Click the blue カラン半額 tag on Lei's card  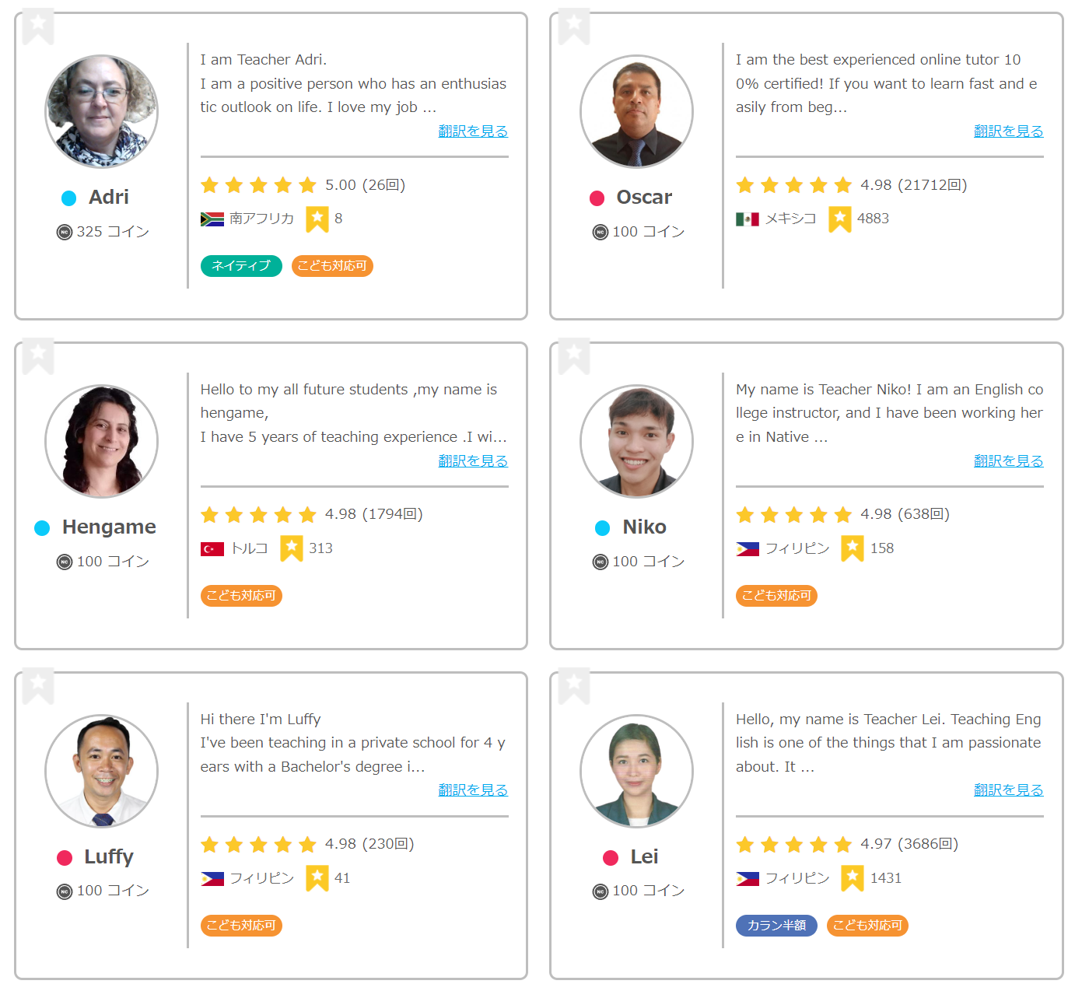click(x=776, y=926)
